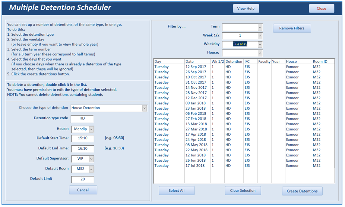The width and height of the screenshot is (345, 207).
Task: Expand the Weekday filter dropdown arrow
Action: click(260, 45)
